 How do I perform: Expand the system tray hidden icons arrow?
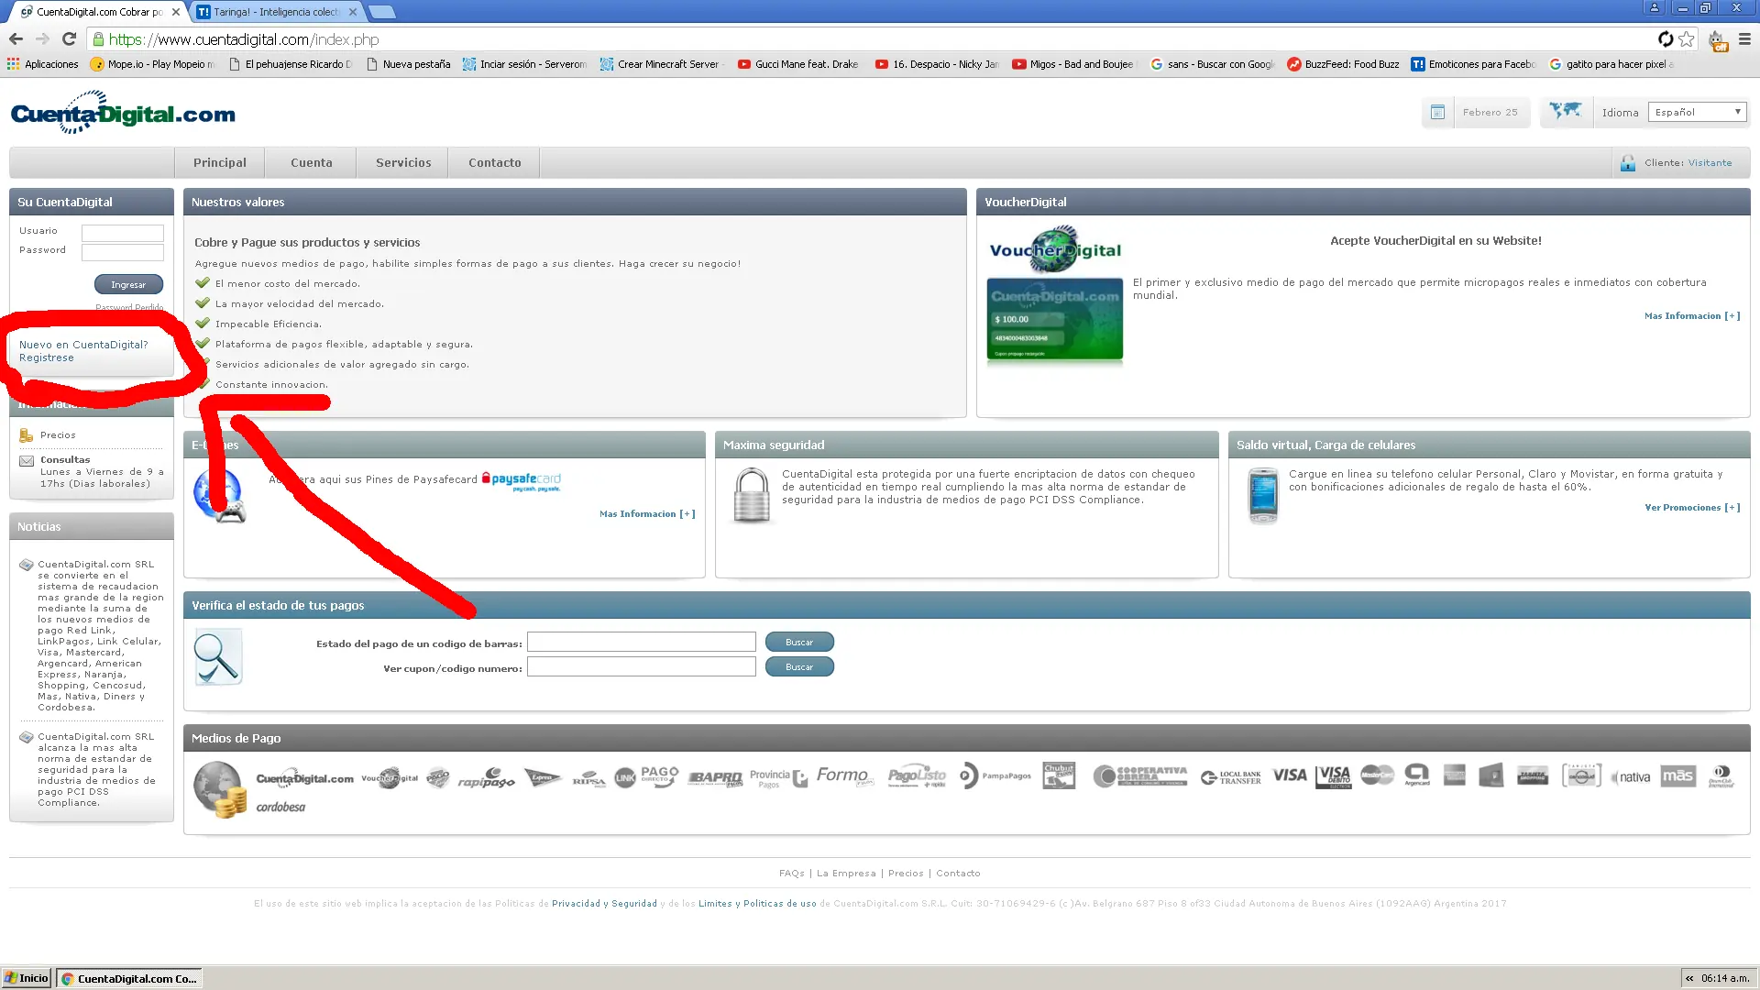pyautogui.click(x=1689, y=978)
